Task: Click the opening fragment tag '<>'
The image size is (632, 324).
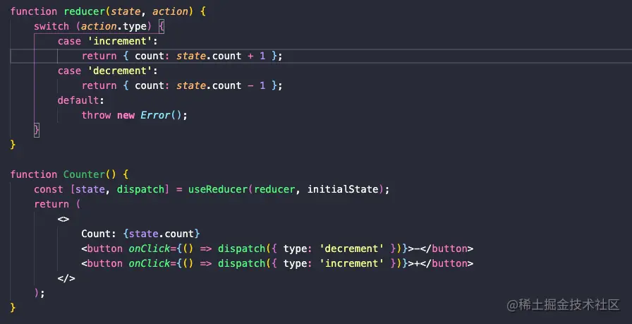Action: point(63,219)
